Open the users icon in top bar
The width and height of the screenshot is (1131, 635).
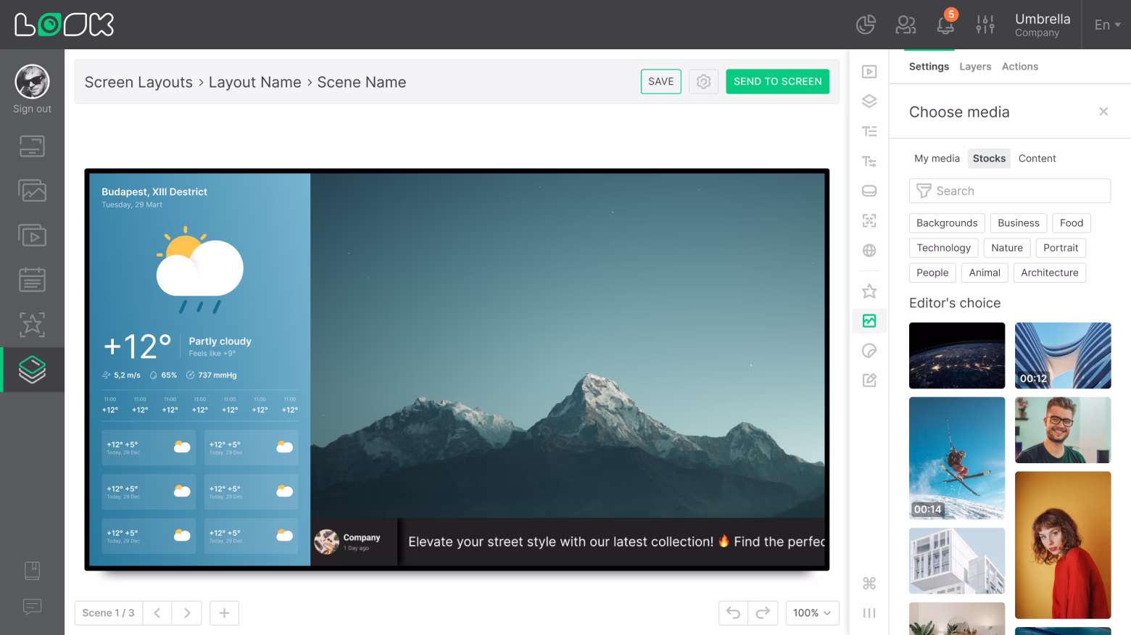(906, 25)
